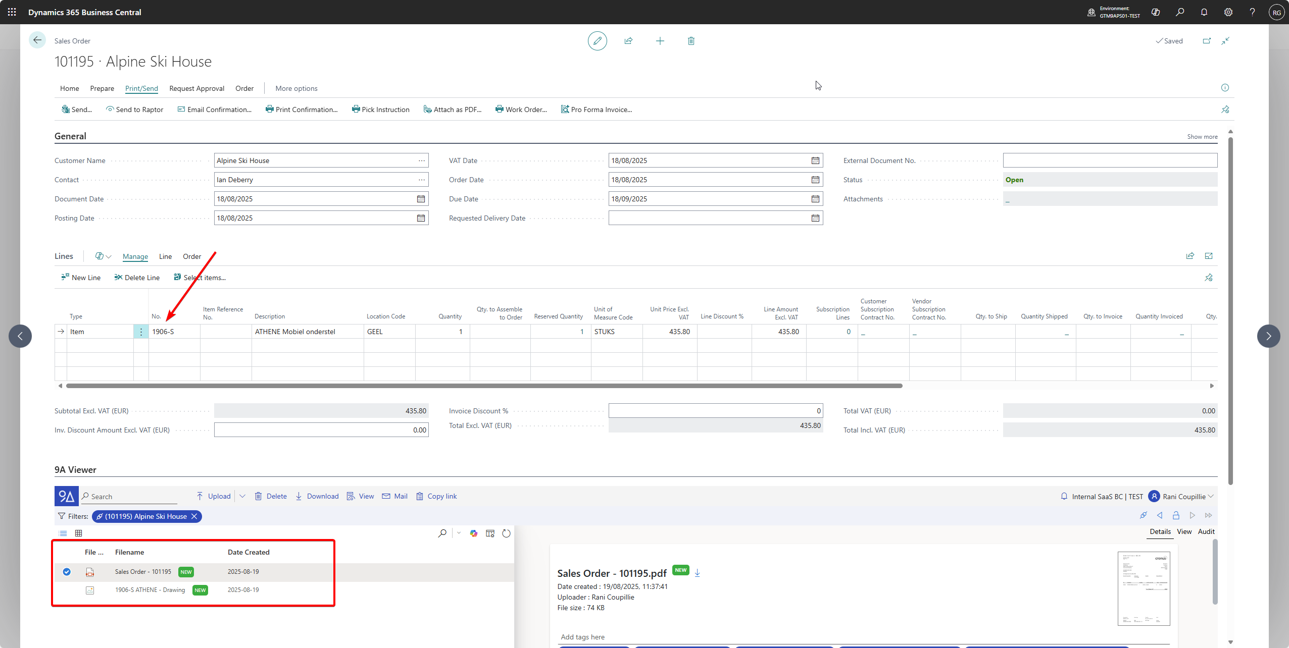Open Customer Name lookup ellipsis

pyautogui.click(x=421, y=160)
